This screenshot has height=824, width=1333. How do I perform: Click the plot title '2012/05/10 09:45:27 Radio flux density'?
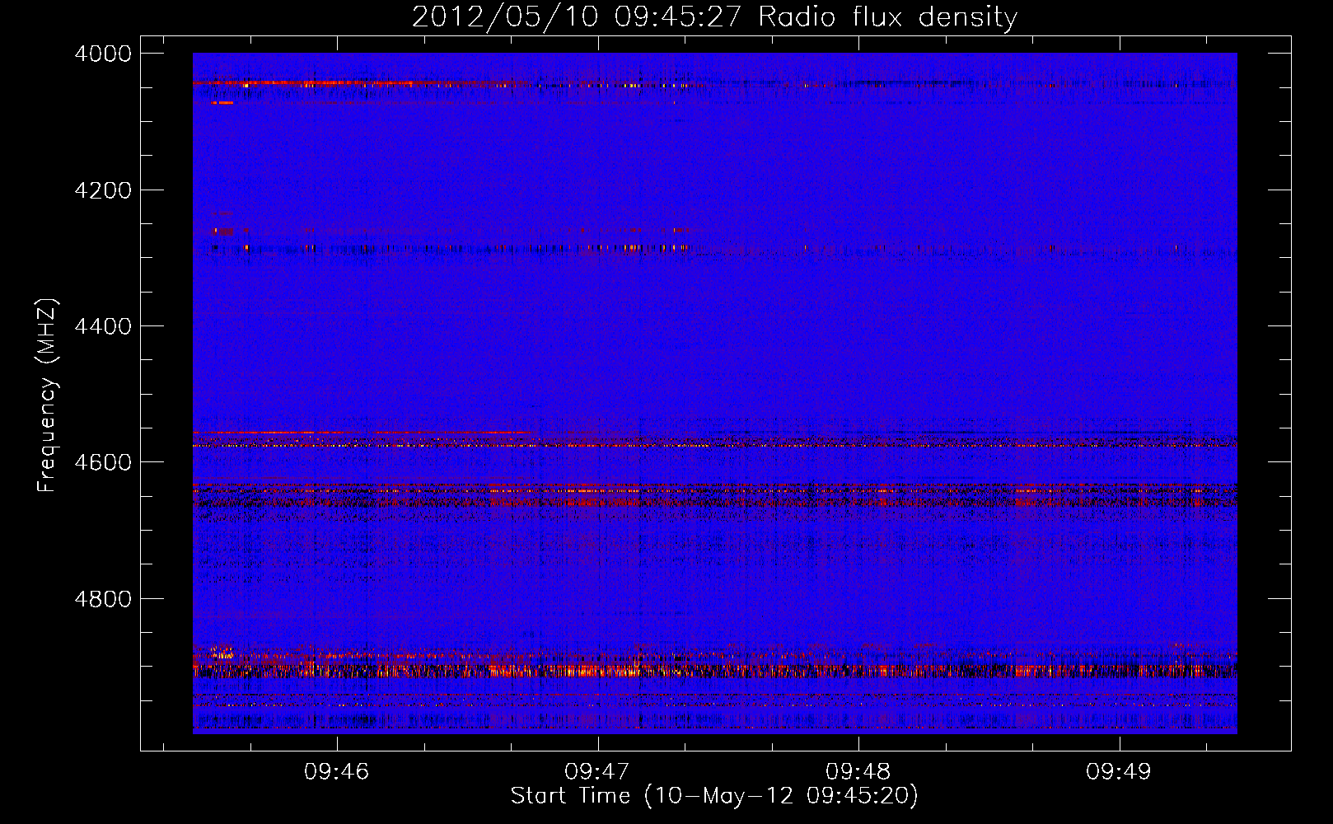714,17
